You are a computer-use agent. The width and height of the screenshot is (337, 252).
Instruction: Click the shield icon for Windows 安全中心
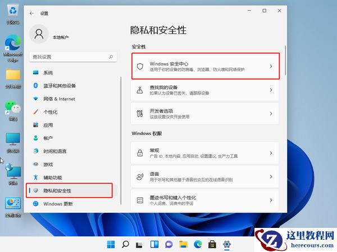pos(140,67)
